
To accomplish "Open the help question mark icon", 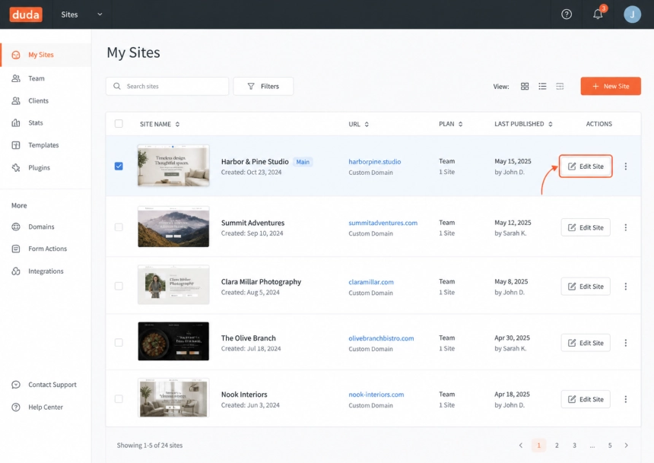I will (x=567, y=14).
